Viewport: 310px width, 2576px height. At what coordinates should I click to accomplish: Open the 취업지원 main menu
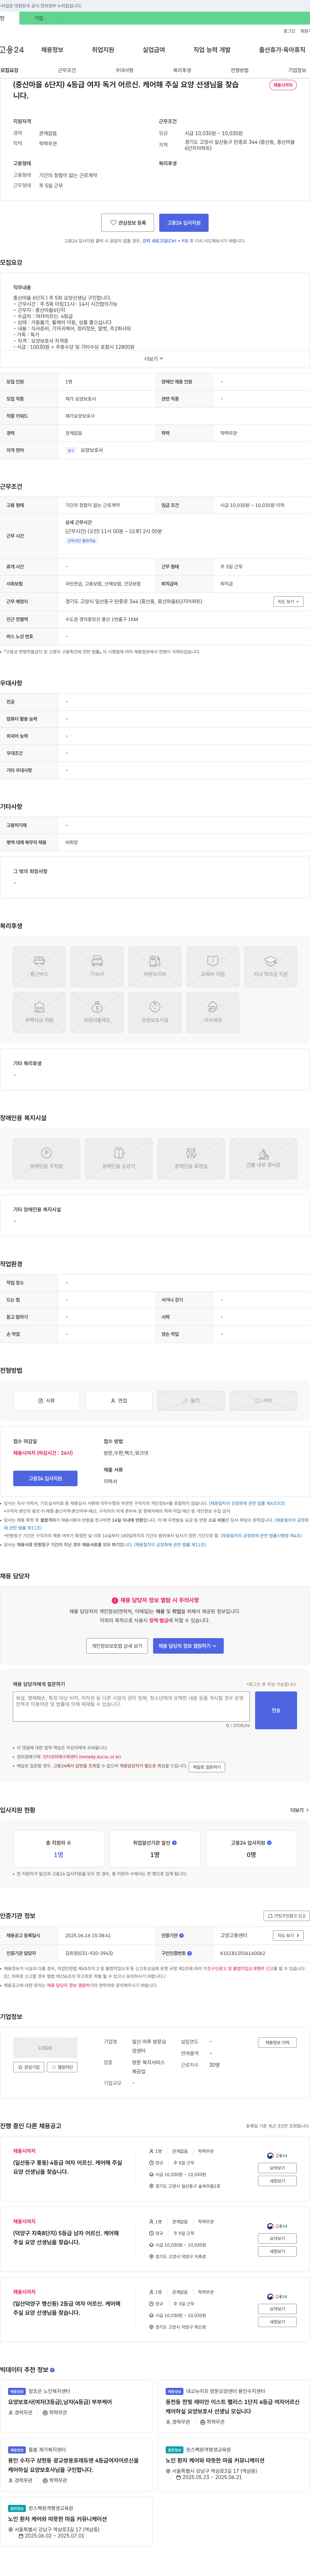[103, 50]
